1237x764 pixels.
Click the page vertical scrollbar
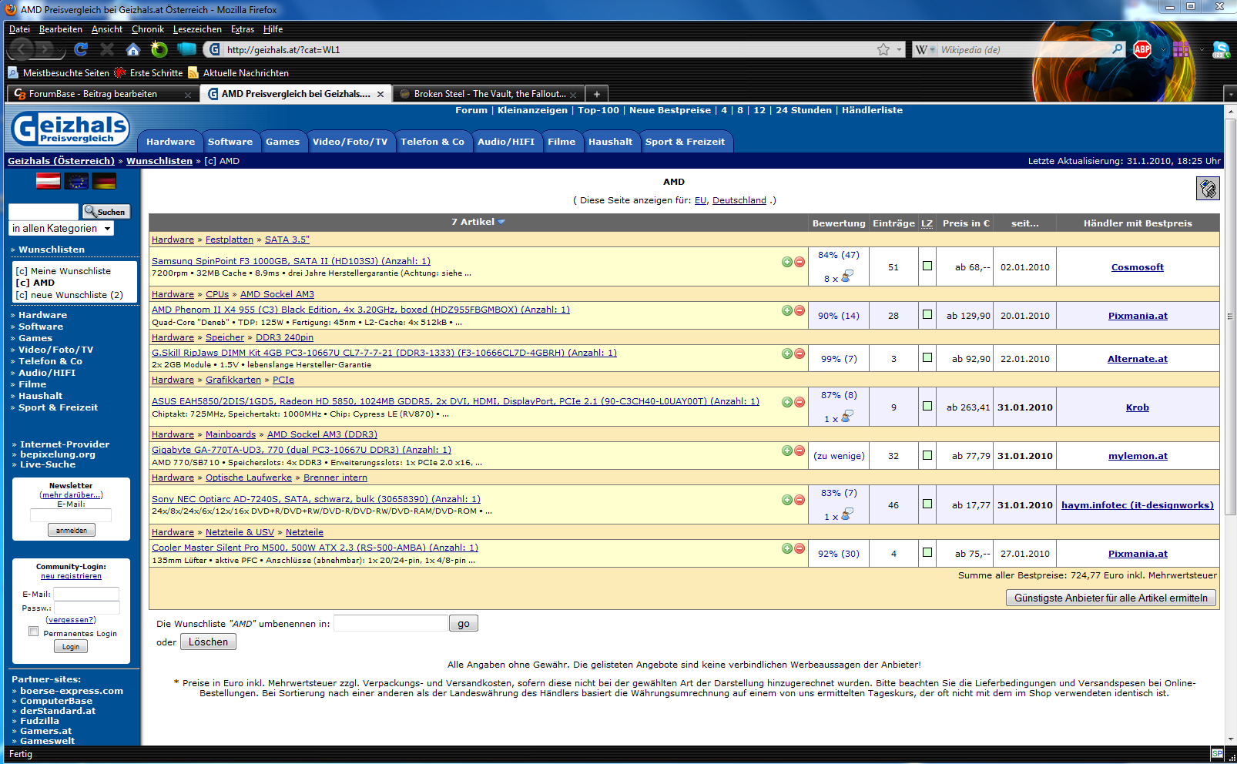coord(1229,317)
